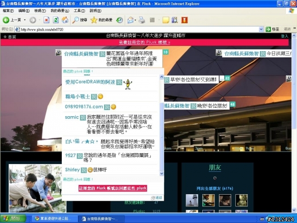Click page scrollbar up arrow

coord(294,35)
